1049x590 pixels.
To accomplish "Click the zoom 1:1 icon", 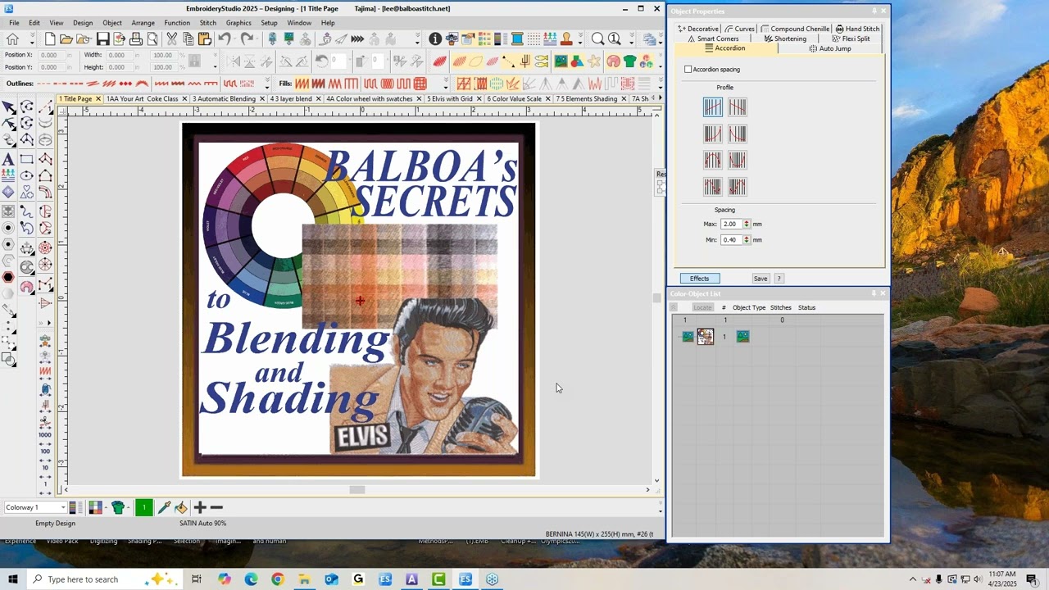I will [614, 39].
